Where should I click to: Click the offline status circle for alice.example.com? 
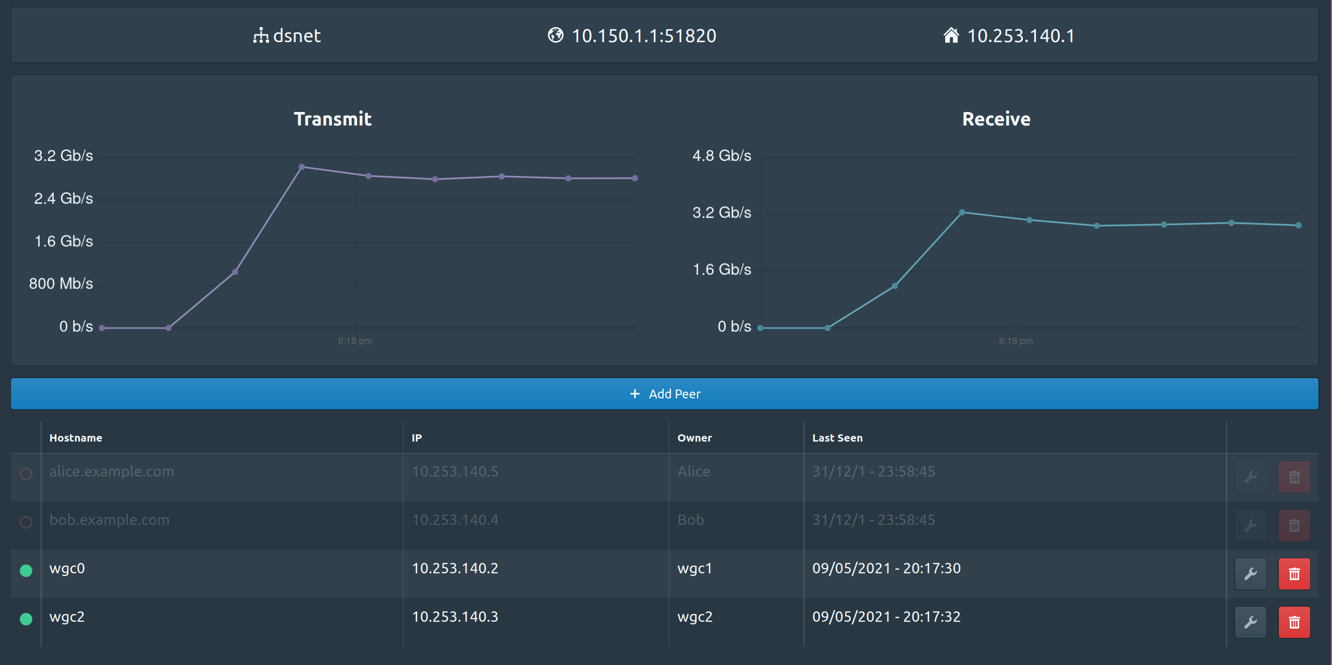[x=26, y=474]
